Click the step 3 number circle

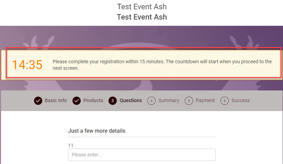[113, 101]
